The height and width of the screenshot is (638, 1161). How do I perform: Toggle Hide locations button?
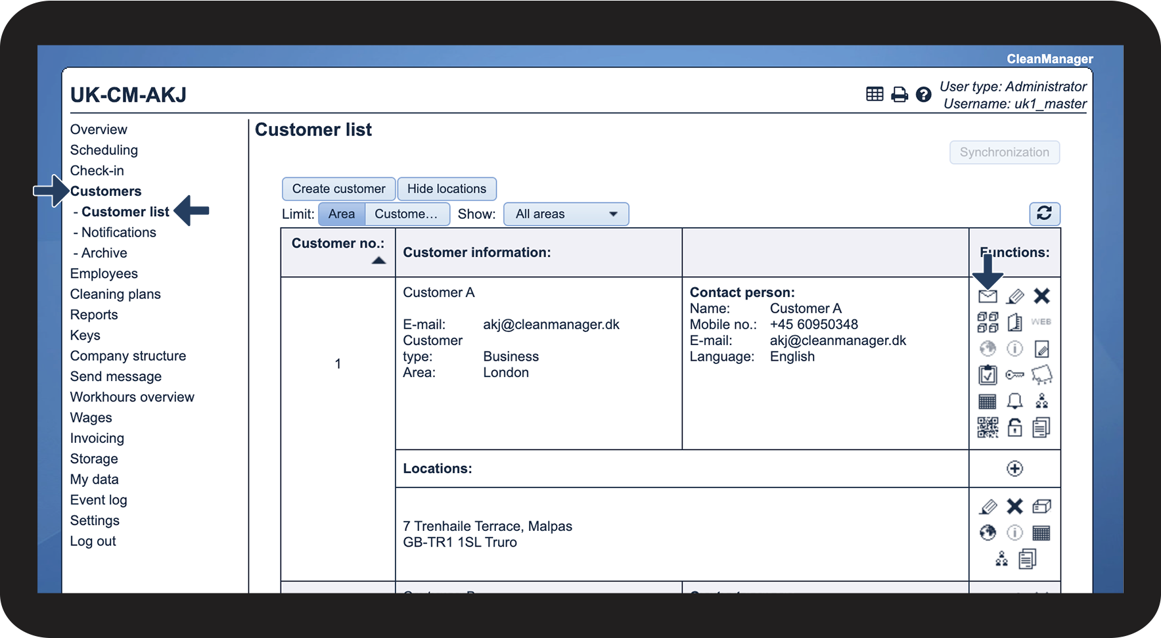pyautogui.click(x=447, y=189)
